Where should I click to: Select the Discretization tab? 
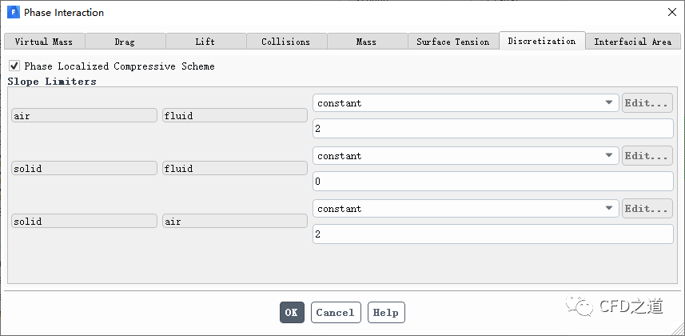541,41
